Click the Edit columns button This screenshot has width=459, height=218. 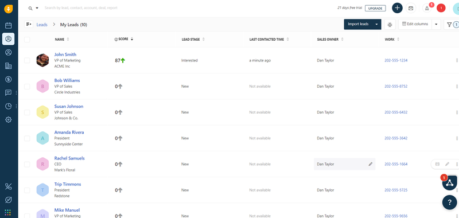(x=415, y=24)
